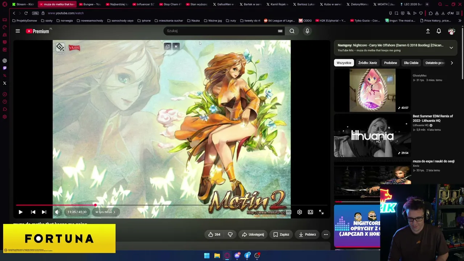The image size is (464, 261).
Task: Mute the video volume speaker
Action: pos(57,212)
